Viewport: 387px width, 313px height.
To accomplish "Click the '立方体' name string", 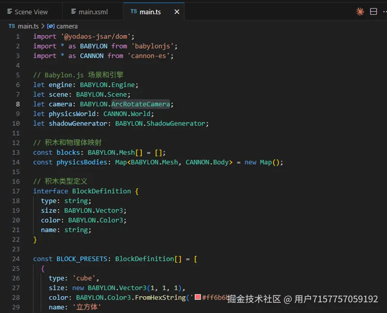I will (87, 307).
